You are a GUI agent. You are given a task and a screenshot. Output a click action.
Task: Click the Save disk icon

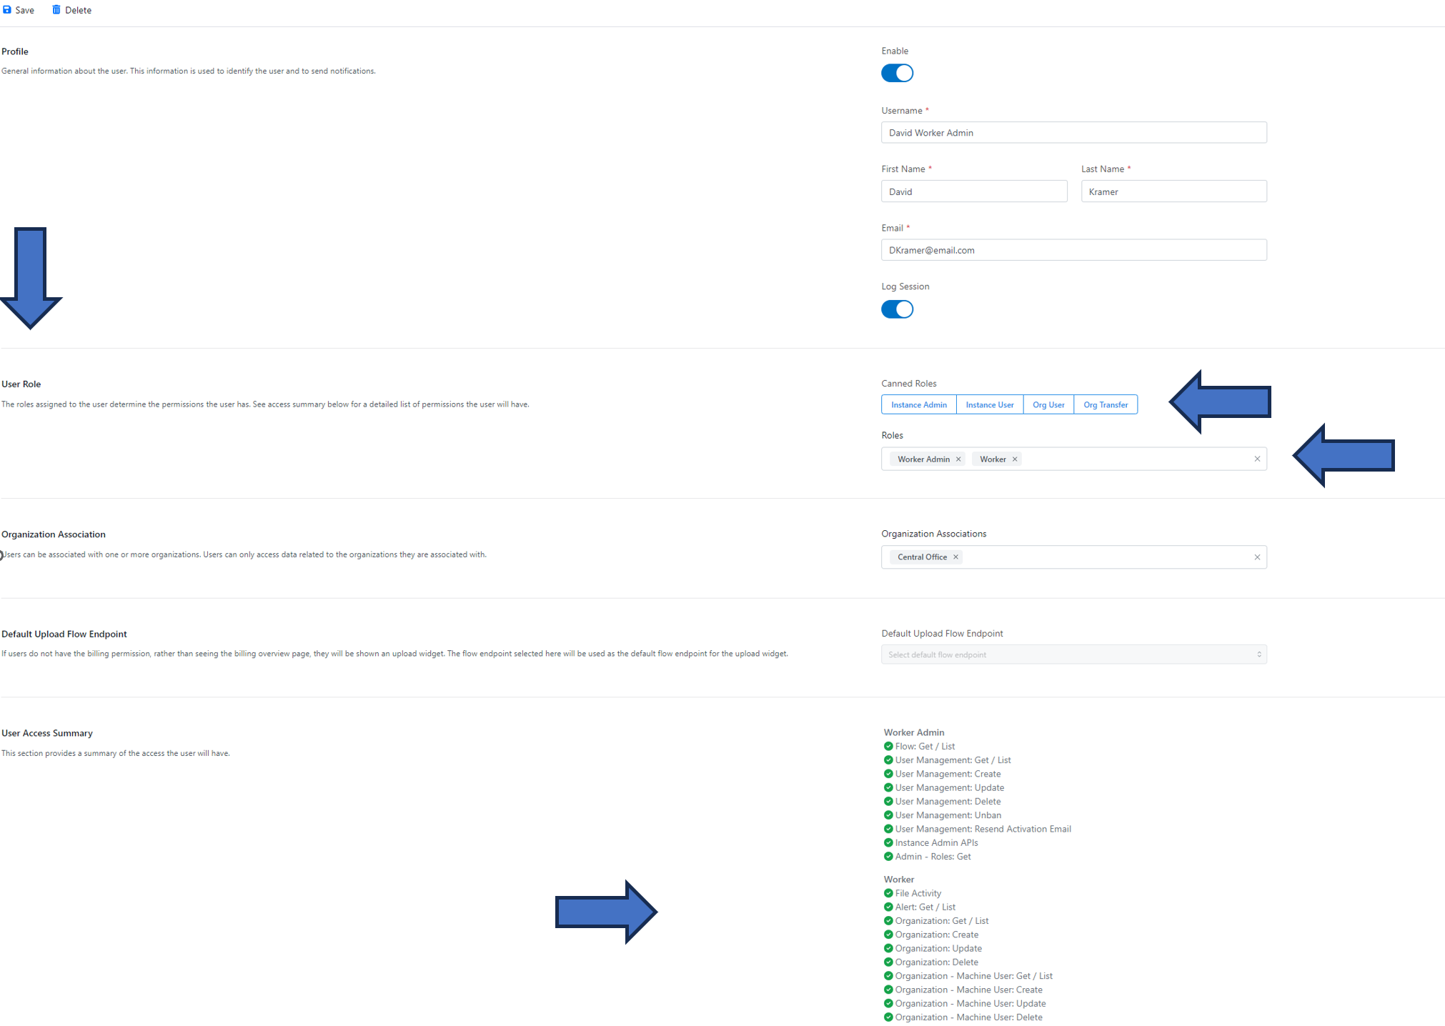tap(7, 10)
